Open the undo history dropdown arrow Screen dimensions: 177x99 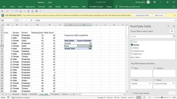pyautogui.click(x=4, y=11)
